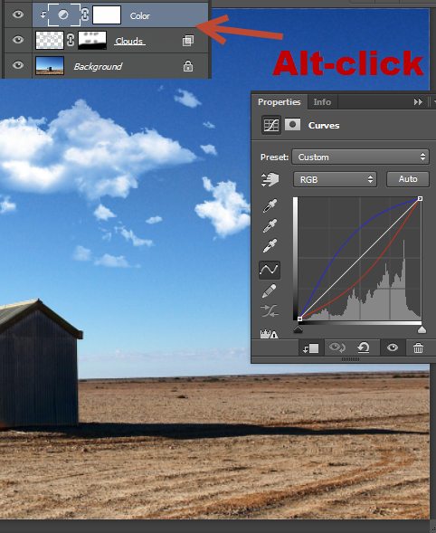Viewport: 436px width, 533px height.
Task: Toggle Background layer visibility
Action: coord(18,64)
